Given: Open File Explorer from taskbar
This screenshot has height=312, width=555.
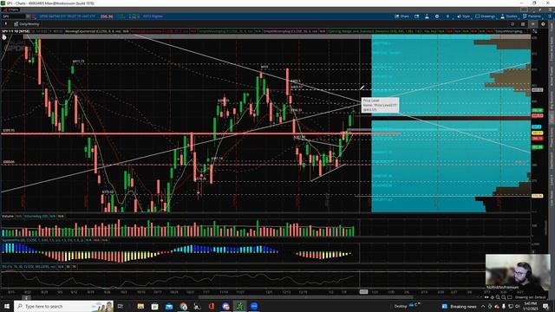Looking at the screenshot, I should (x=140, y=306).
